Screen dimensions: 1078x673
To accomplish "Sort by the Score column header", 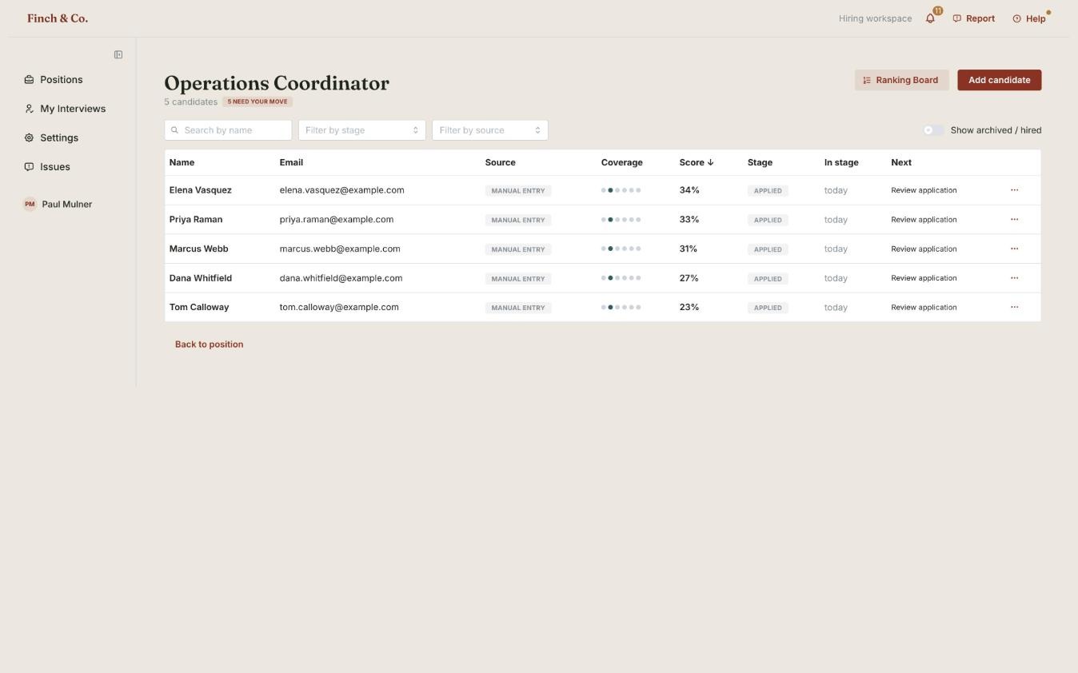I will click(x=697, y=162).
